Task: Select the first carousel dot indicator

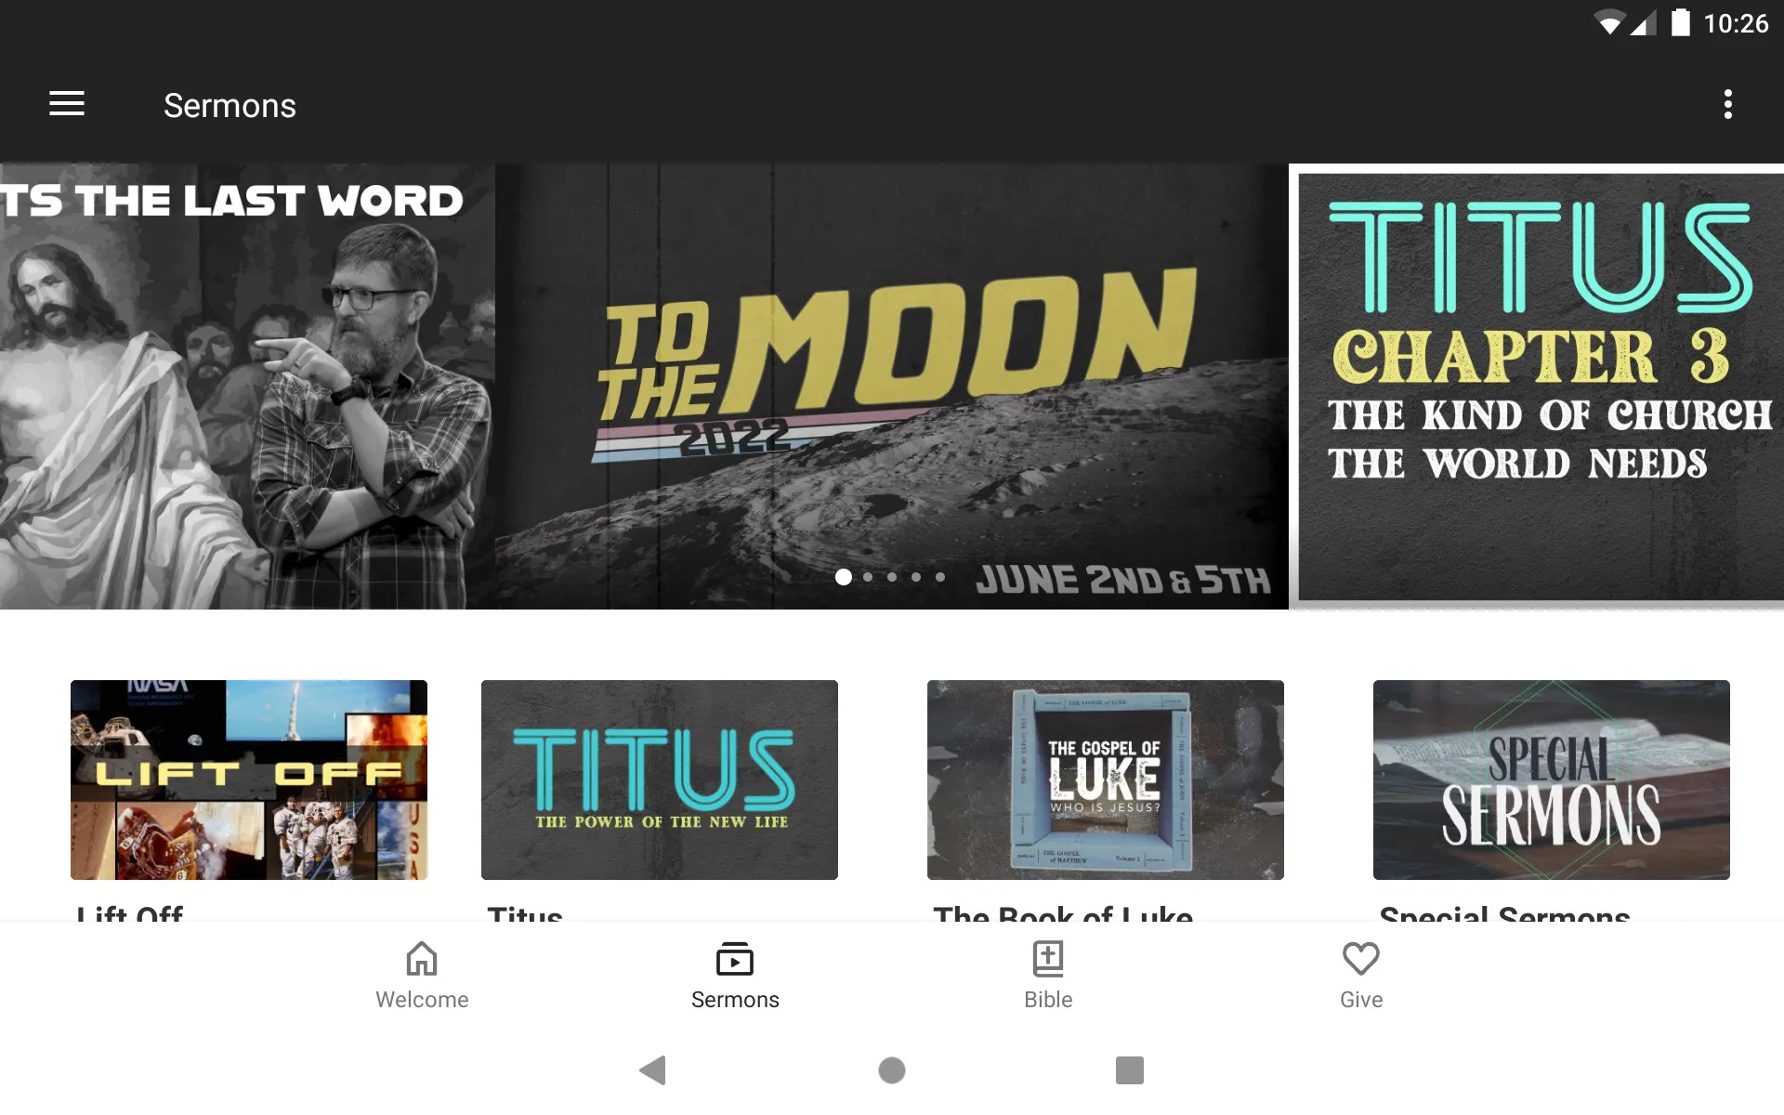Action: pyautogui.click(x=843, y=577)
